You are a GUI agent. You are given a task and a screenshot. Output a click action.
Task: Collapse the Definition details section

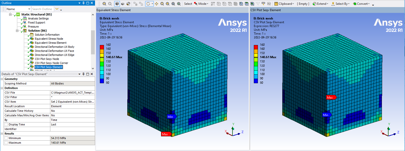(x=2, y=88)
